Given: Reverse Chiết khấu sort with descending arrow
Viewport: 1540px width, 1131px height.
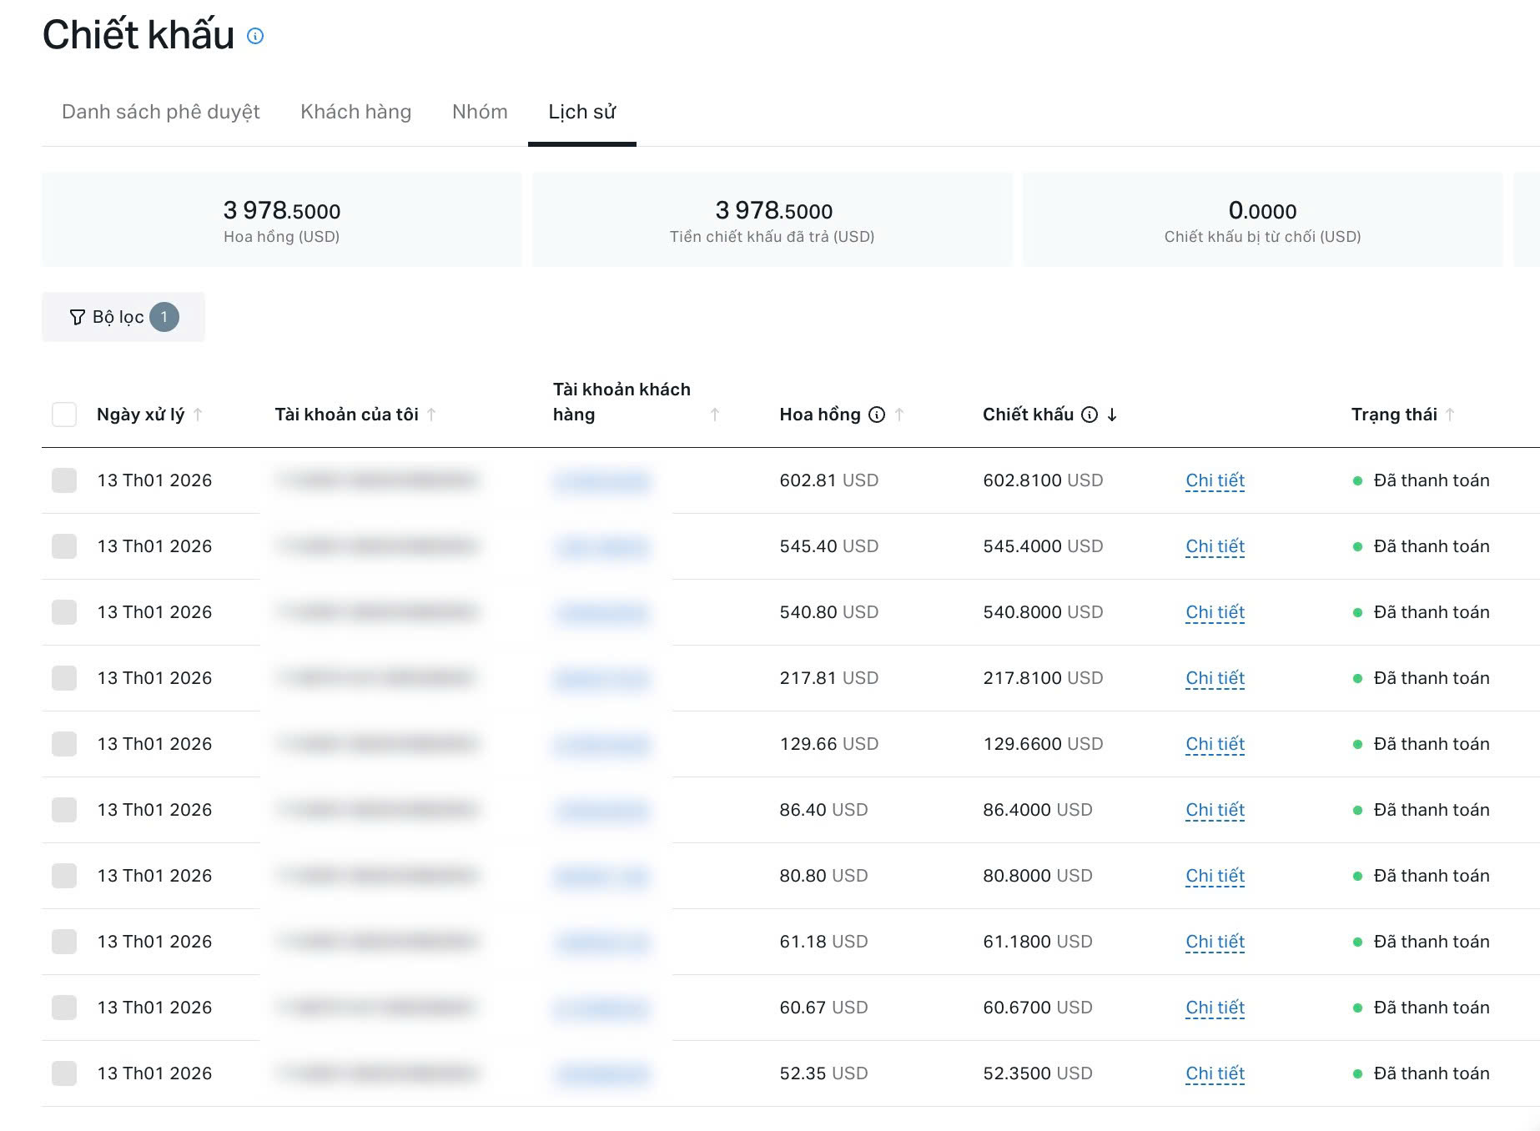Looking at the screenshot, I should [x=1112, y=414].
